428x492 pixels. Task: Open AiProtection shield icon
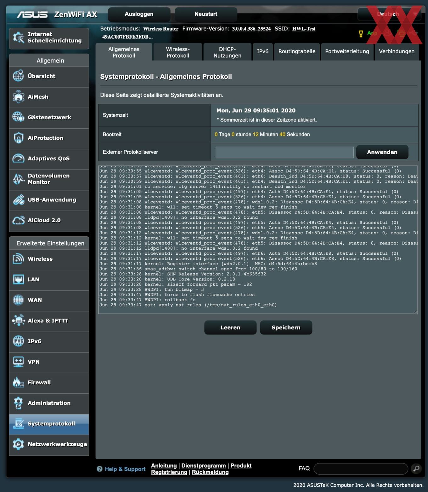pos(18,138)
